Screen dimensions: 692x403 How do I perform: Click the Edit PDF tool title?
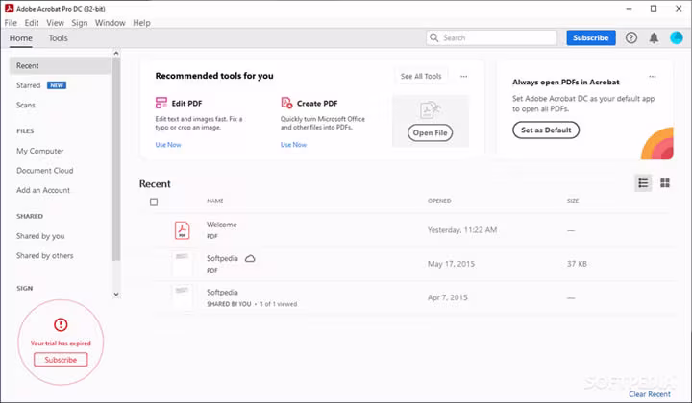pyautogui.click(x=186, y=104)
